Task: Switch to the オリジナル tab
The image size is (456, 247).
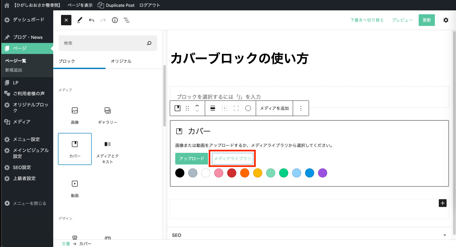Action: coord(121,61)
